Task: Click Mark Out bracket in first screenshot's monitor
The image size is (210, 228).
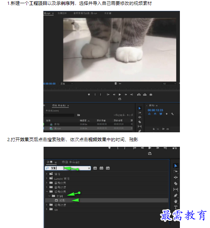Action: pos(100,94)
